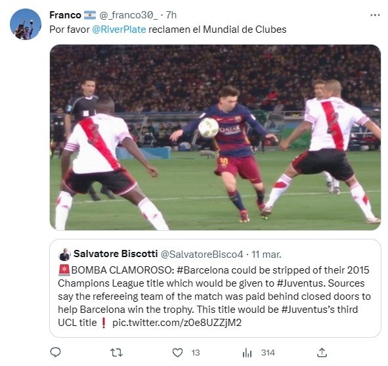Share the tweet via upload arrow icon
The height and width of the screenshot is (366, 388).
tap(322, 353)
